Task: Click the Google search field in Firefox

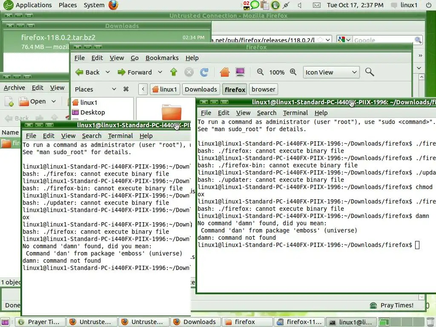Action: [x=383, y=40]
